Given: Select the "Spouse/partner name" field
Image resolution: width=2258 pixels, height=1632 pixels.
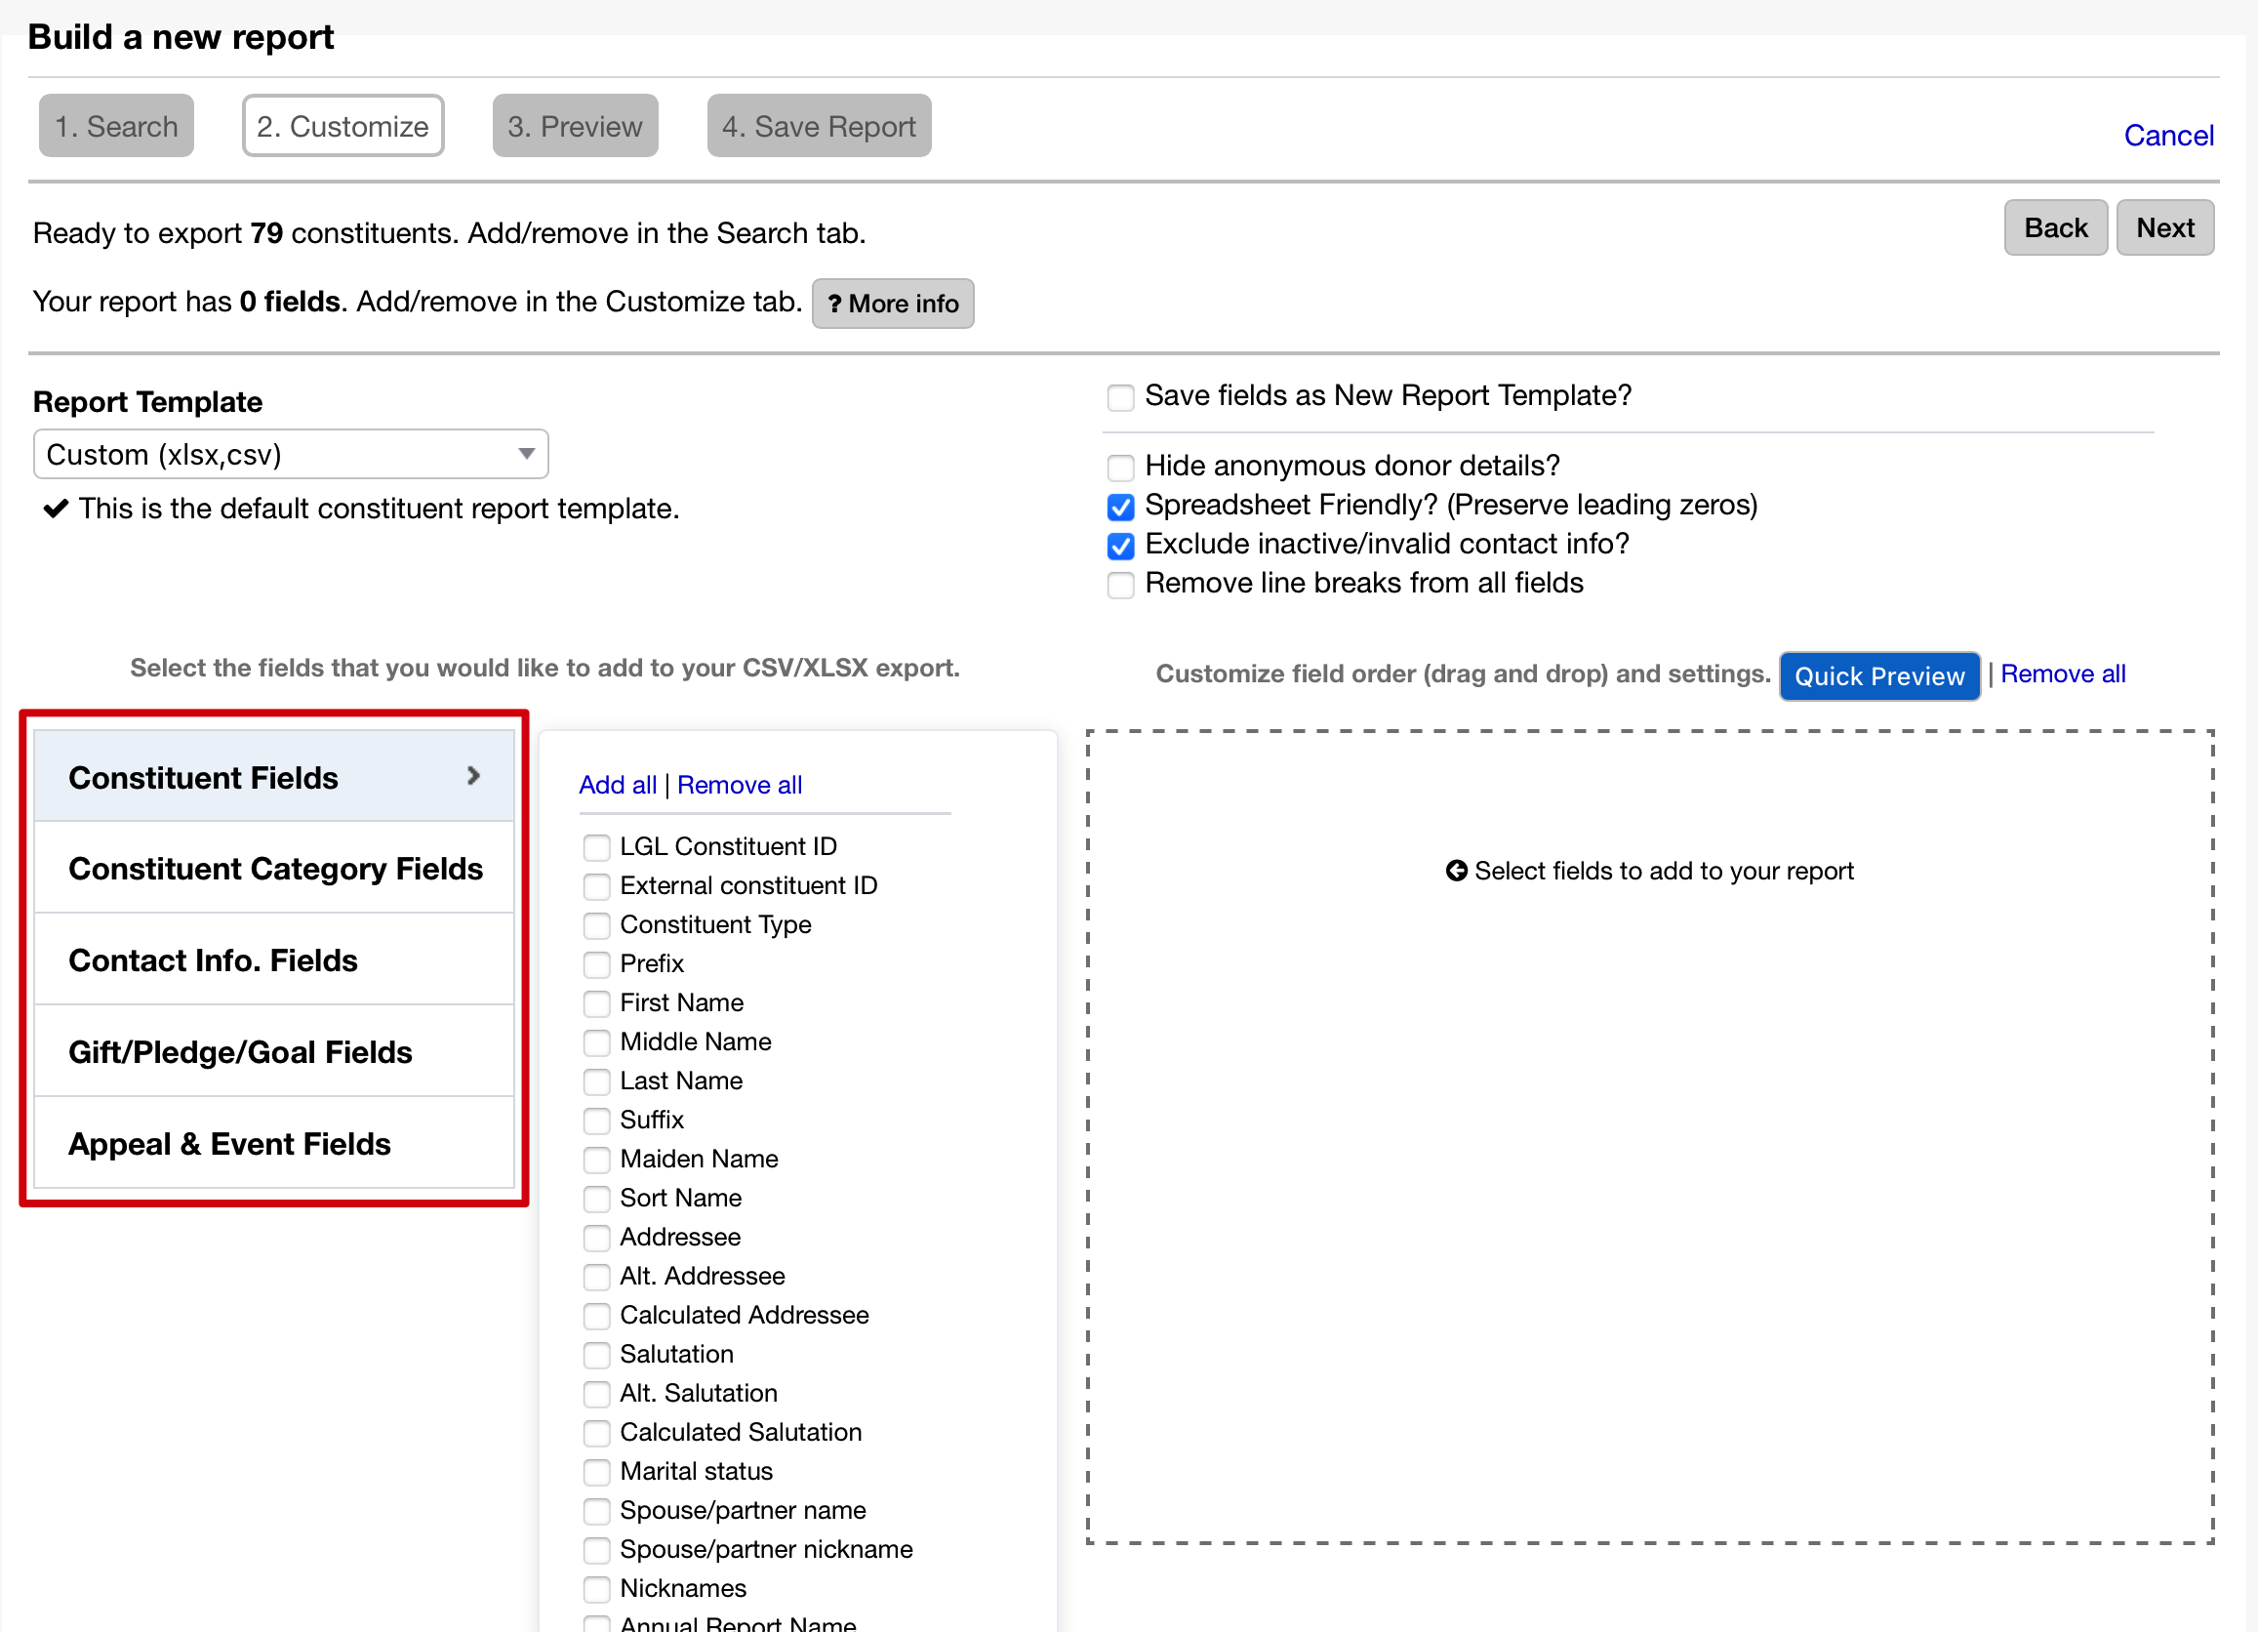Looking at the screenshot, I should tap(597, 1512).
